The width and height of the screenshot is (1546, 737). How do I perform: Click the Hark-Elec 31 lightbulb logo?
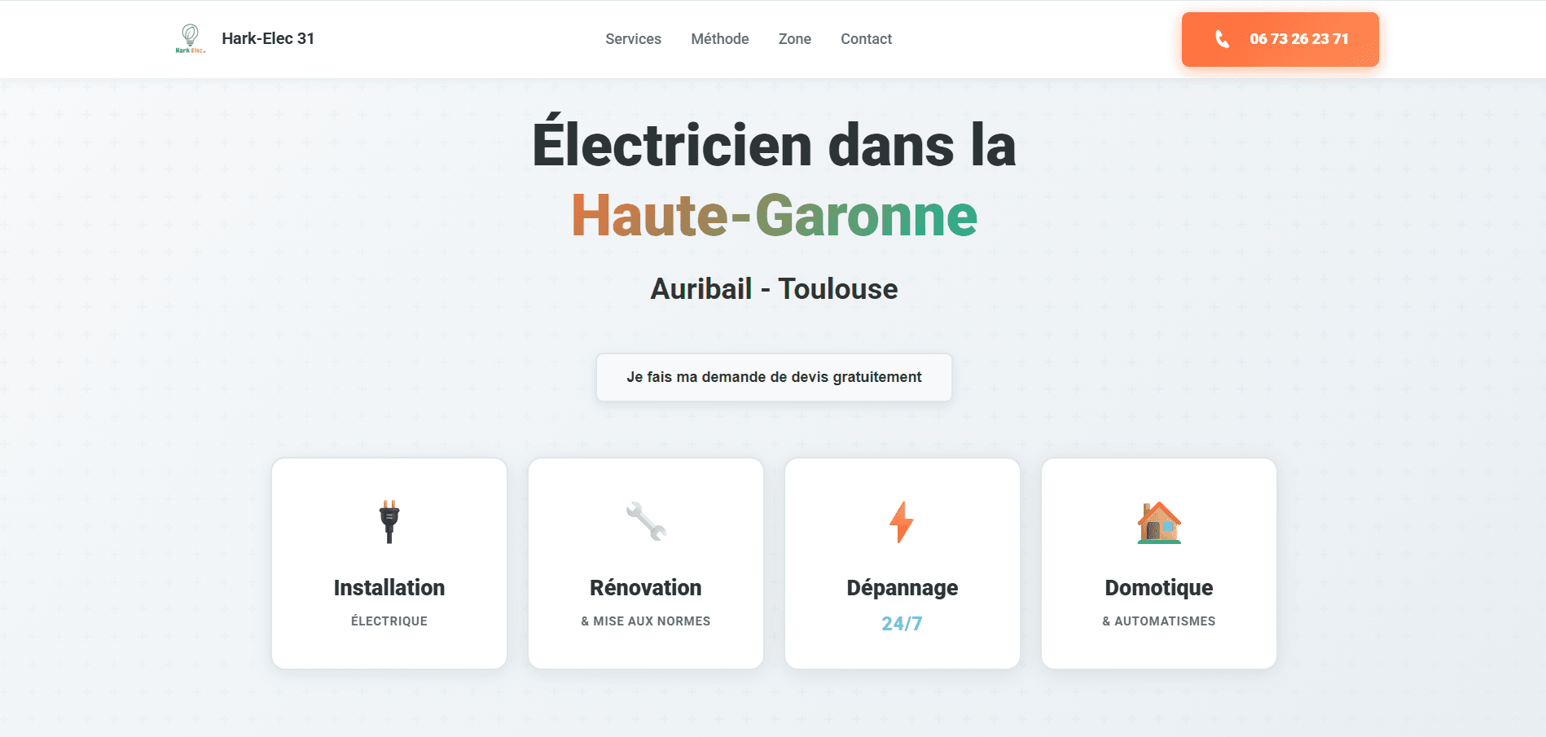point(191,37)
